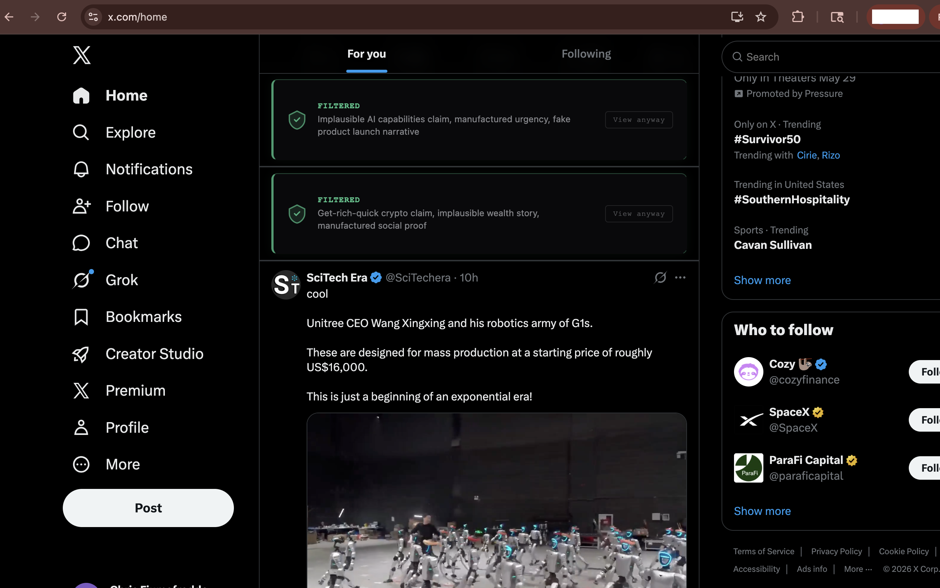Open ParaFi Capital profile avatar
940x588 pixels.
[748, 468]
